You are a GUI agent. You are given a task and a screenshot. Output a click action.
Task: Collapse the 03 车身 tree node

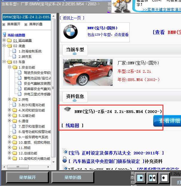click(x=4, y=62)
